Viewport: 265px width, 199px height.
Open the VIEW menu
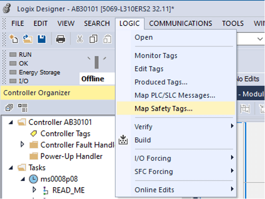(66, 24)
